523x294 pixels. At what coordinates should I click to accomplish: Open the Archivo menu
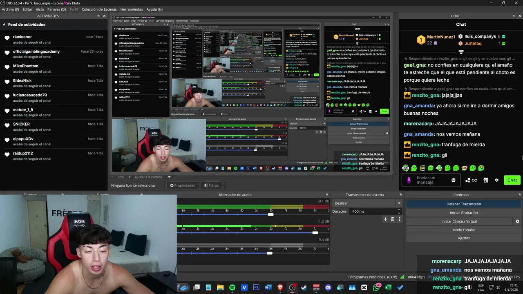tap(10, 9)
